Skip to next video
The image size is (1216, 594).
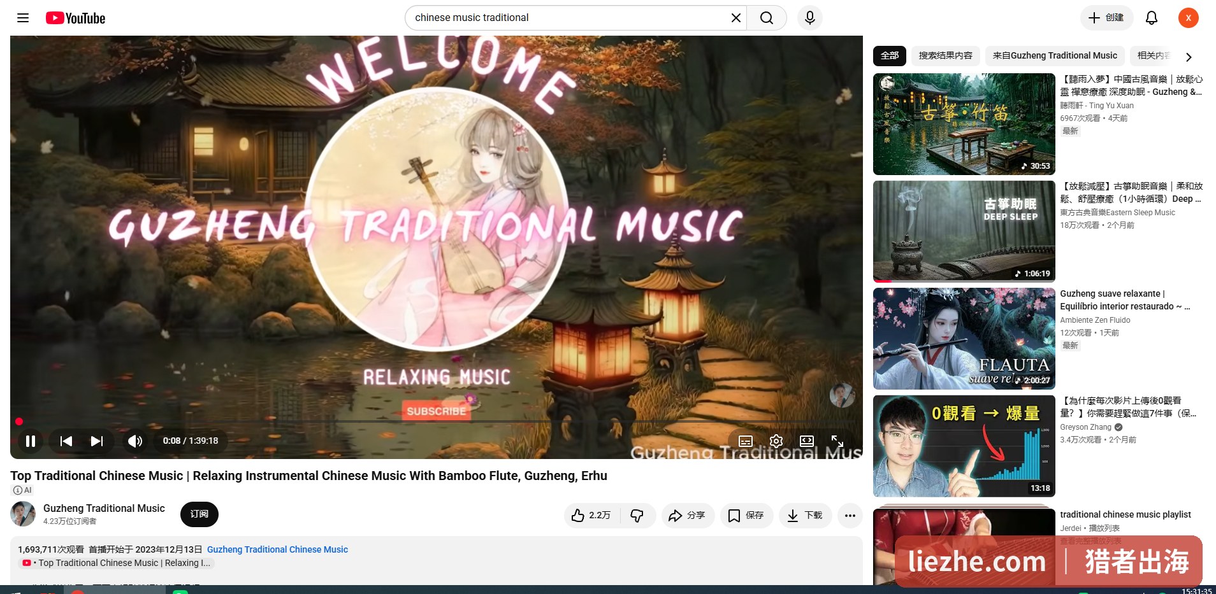(x=97, y=441)
